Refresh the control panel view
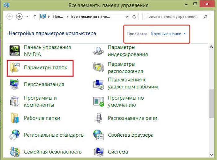Image resolution: width=217 pixels, height=160 pixels. pos(134,17)
